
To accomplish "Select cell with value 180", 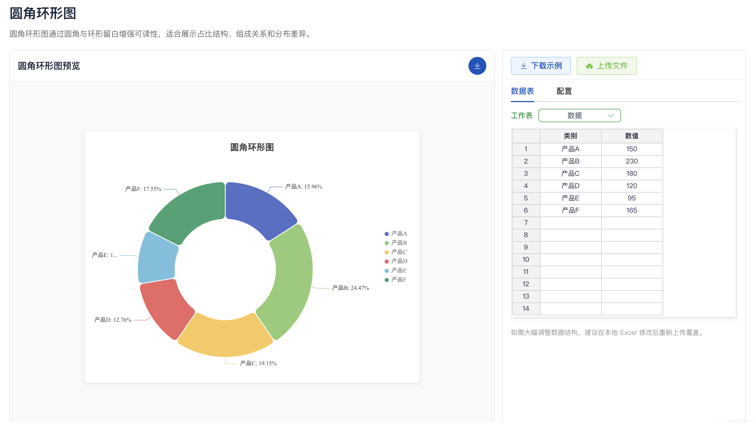I will click(632, 174).
